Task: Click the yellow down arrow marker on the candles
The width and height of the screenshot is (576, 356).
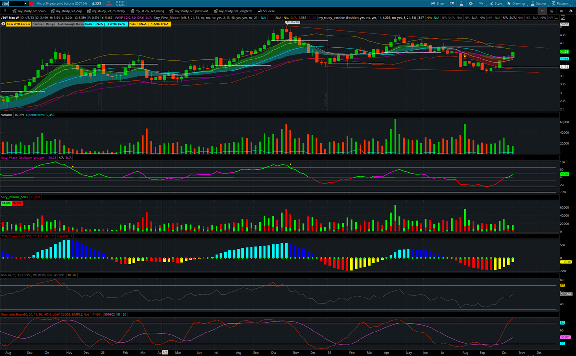Action: coord(465,56)
